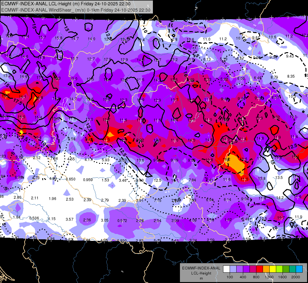
Task: Click the 800 legend scale label
Action: (256, 277)
